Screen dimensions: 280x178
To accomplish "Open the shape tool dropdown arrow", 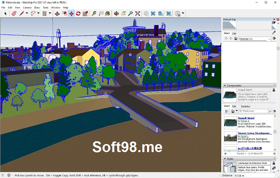I will (x=50, y=13).
